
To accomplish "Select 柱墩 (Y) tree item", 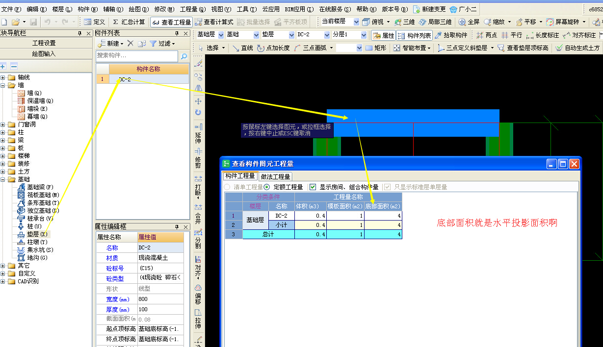I will click(32, 242).
